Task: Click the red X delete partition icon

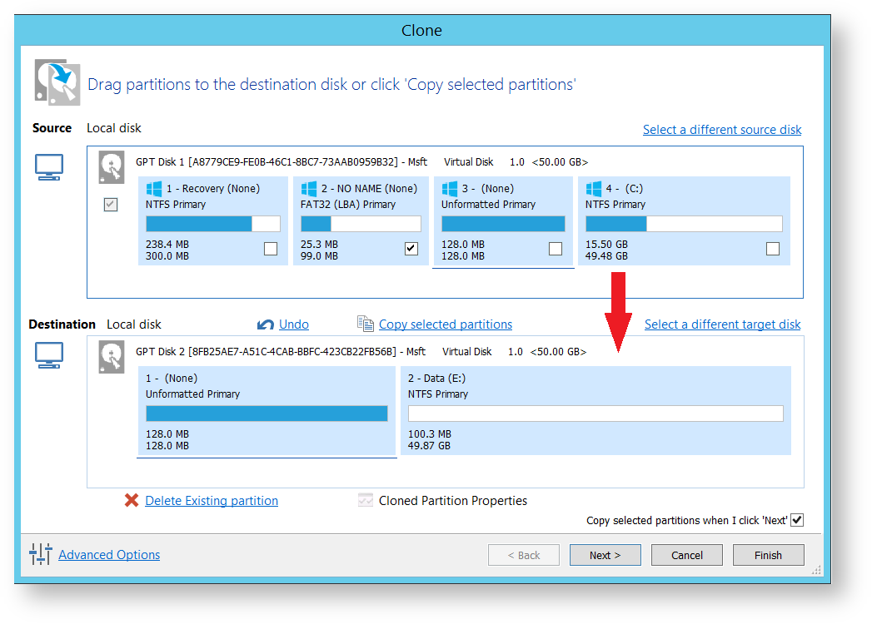Action: (x=132, y=501)
